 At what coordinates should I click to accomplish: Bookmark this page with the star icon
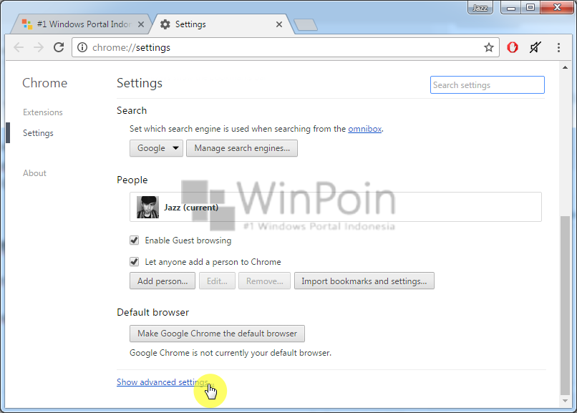tap(489, 47)
